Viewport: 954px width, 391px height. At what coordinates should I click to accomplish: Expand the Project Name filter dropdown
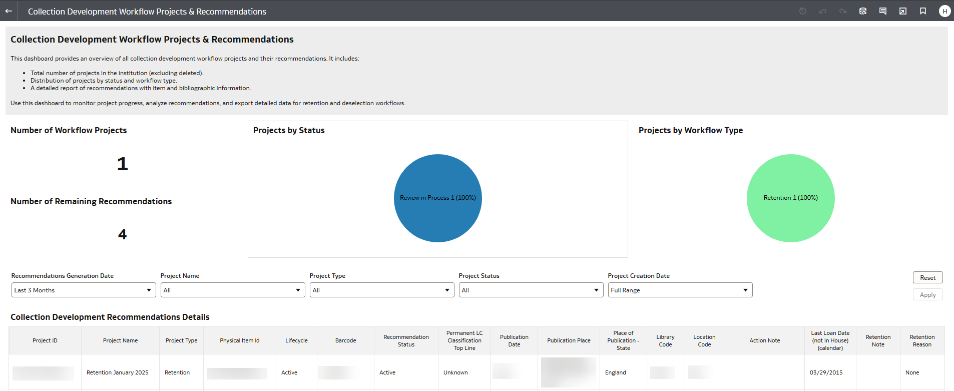[x=233, y=290]
